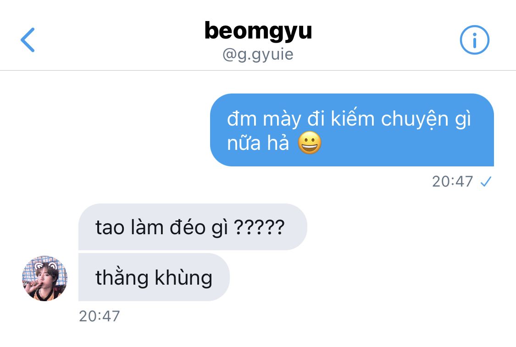Select the blue sent message bubble
The height and width of the screenshot is (347, 516).
coord(352,130)
